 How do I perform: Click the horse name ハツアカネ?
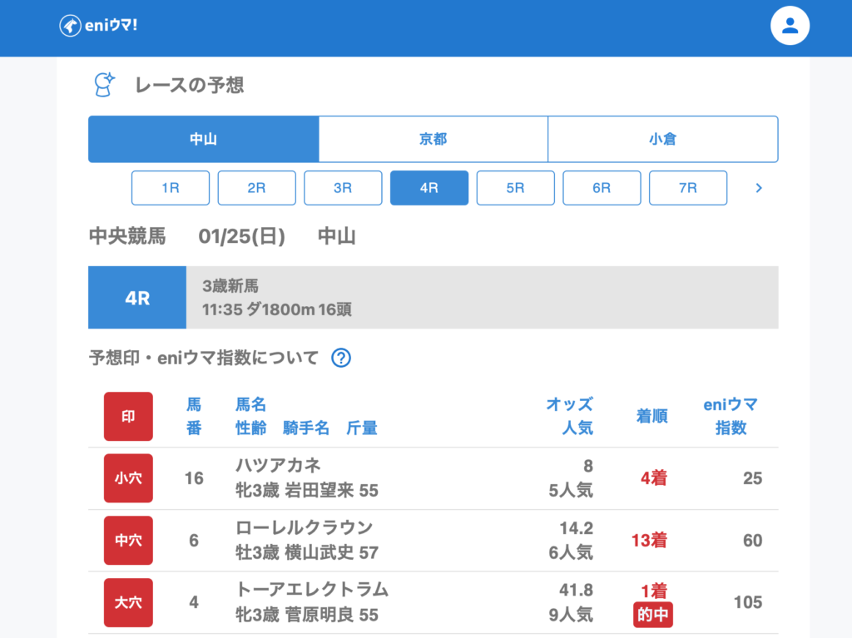point(278,465)
